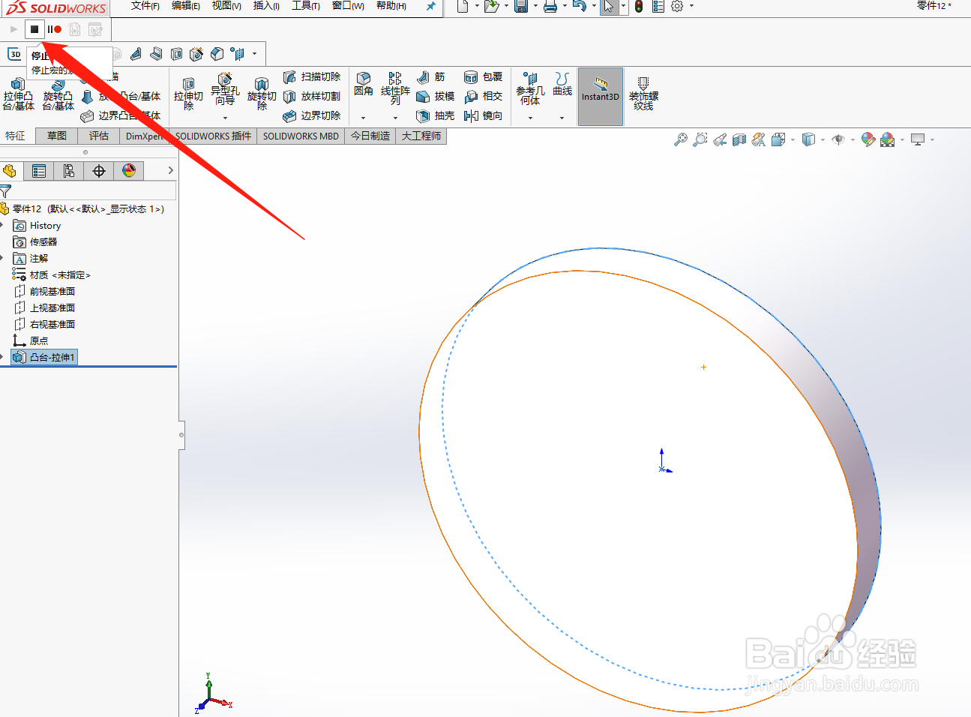Viewport: 971px width, 717px height.
Task: Open the DisplayManager color-ball tab
Action: pyautogui.click(x=129, y=171)
